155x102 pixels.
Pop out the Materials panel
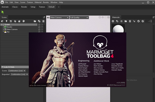click(153, 17)
